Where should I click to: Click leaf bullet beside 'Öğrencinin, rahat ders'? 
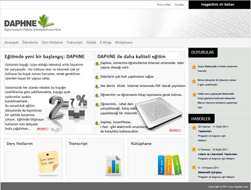point(97,105)
